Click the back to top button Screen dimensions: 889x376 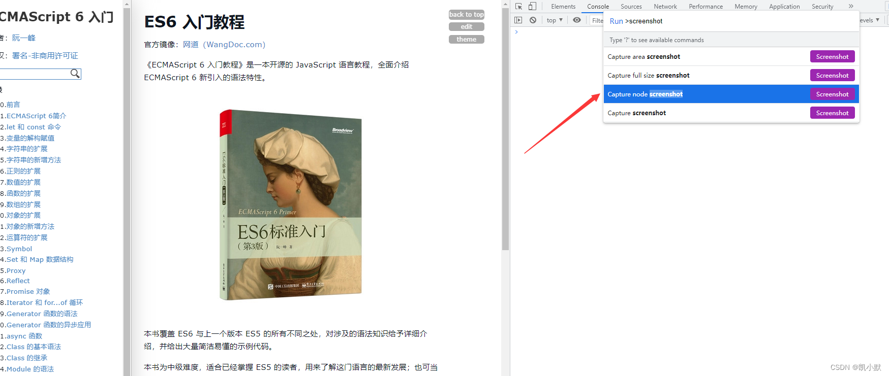466,14
